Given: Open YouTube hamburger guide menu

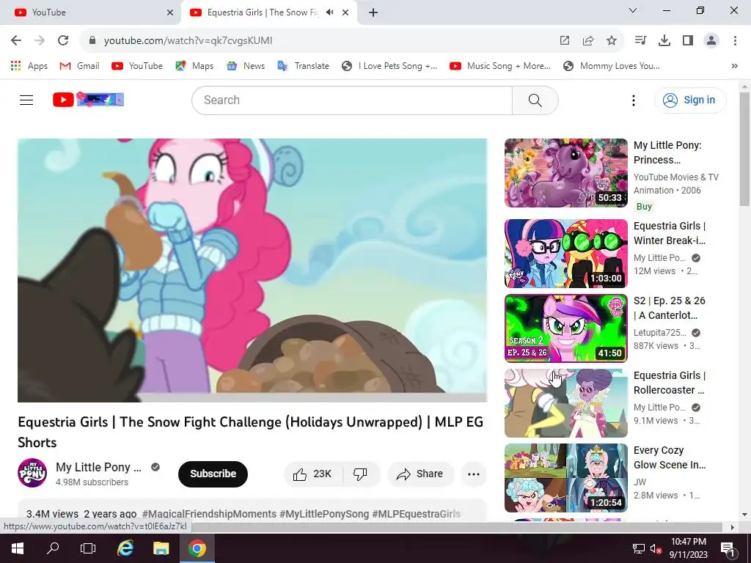Looking at the screenshot, I should pos(26,100).
